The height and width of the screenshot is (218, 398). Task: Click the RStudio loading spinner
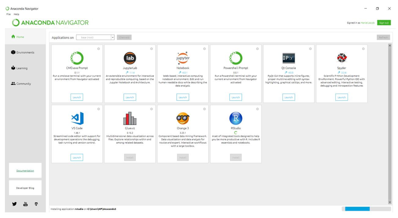(x=236, y=133)
